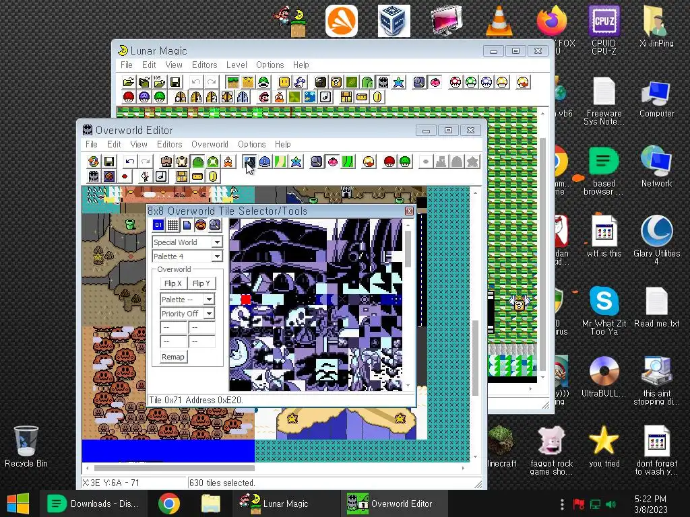The image size is (690, 517).
Task: Open the Priority Off dropdown
Action: (209, 314)
